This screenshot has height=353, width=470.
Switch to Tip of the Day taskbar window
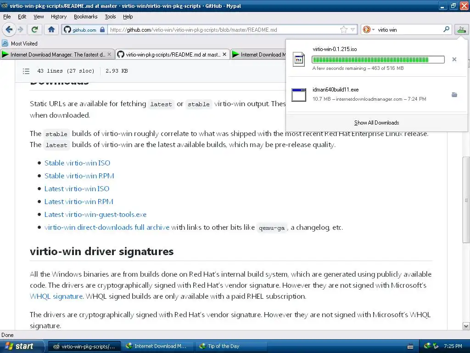click(x=231, y=346)
